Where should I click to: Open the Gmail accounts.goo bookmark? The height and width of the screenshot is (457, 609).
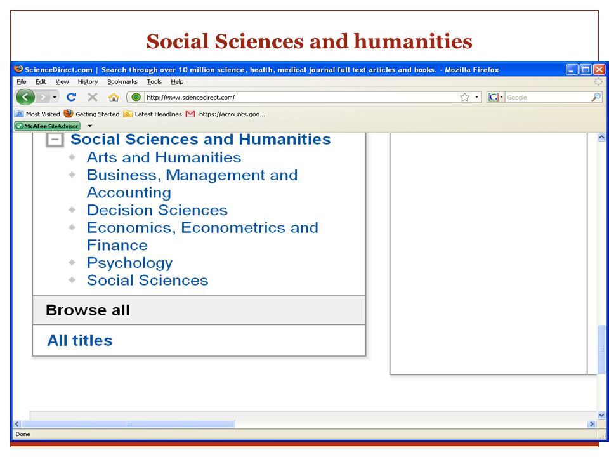[225, 114]
